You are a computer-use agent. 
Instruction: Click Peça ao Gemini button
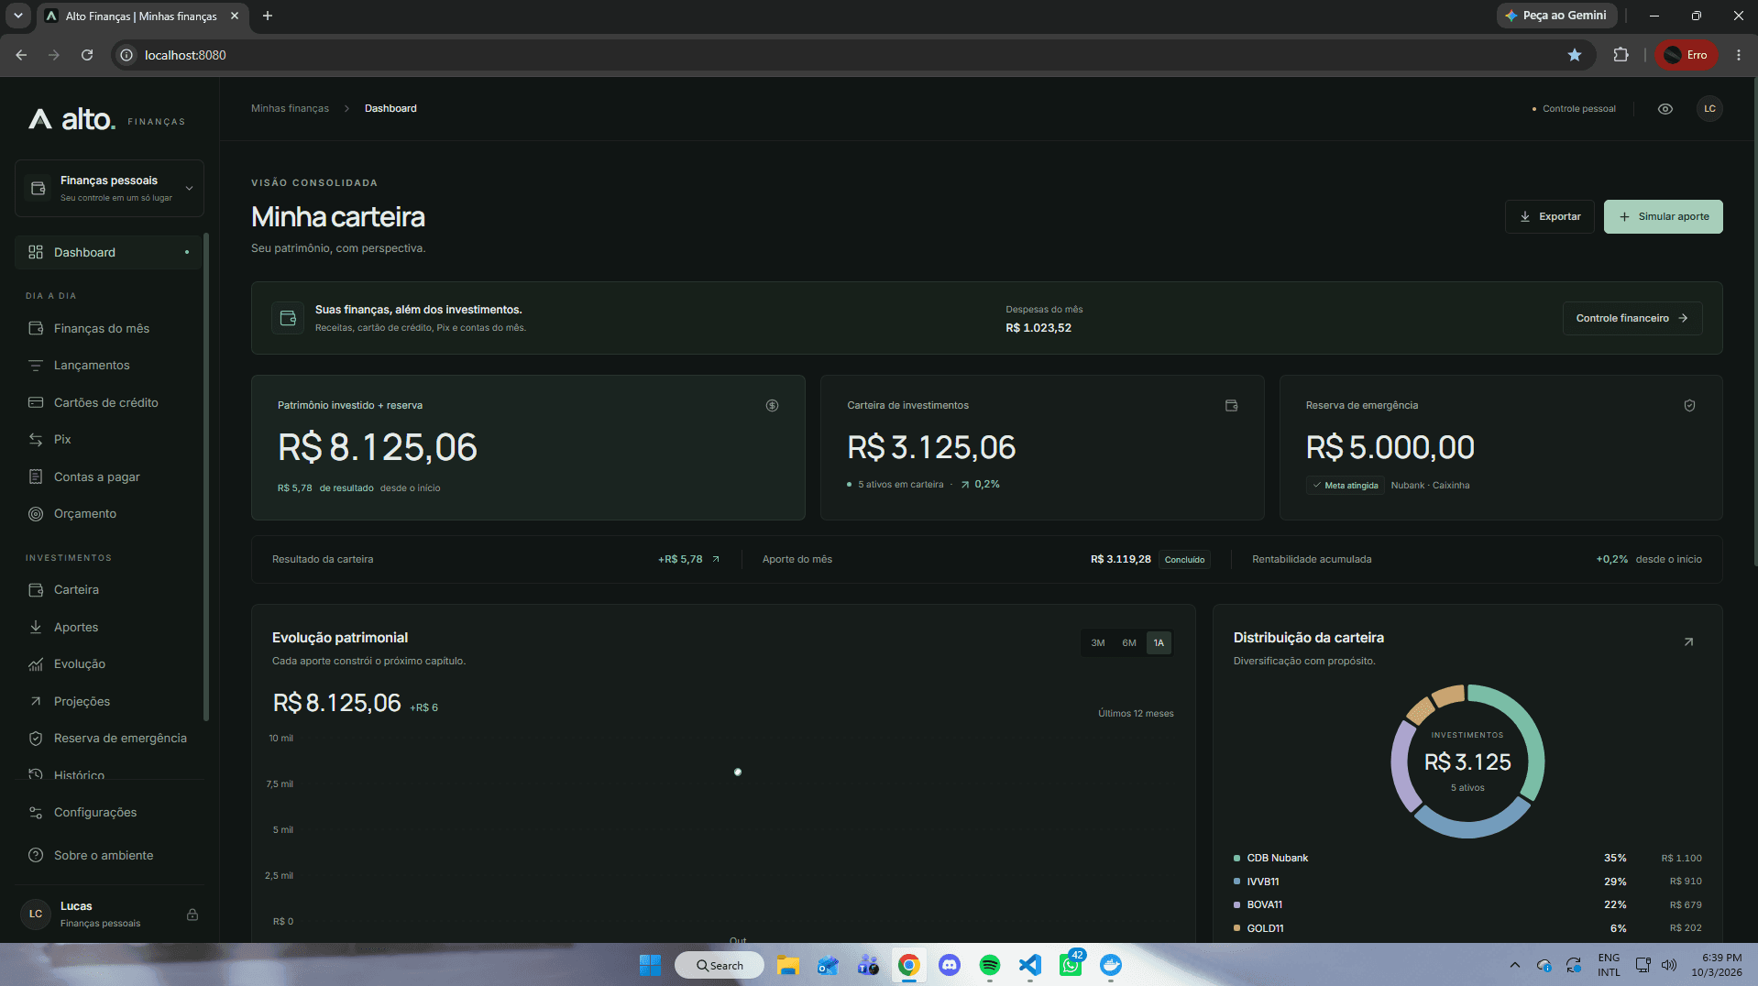click(1555, 16)
